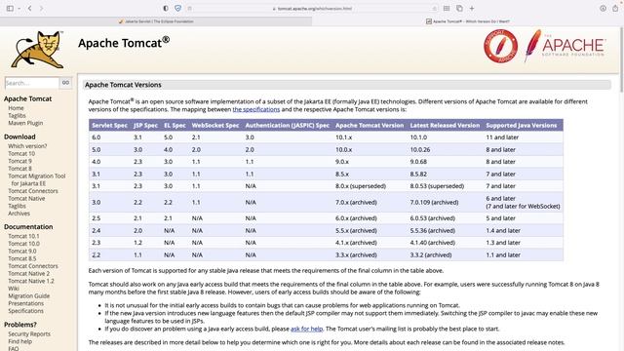This screenshot has width=624, height=351.
Task: Go back with the browser back arrow
Action: pos(30,9)
